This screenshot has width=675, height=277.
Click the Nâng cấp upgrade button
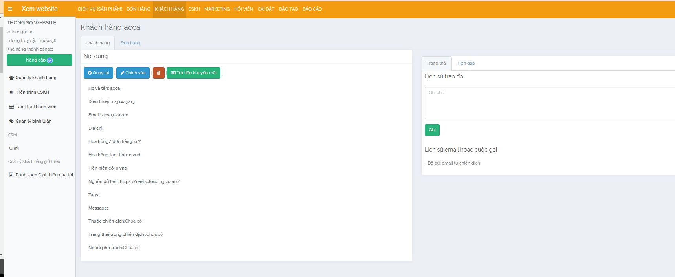pyautogui.click(x=39, y=60)
